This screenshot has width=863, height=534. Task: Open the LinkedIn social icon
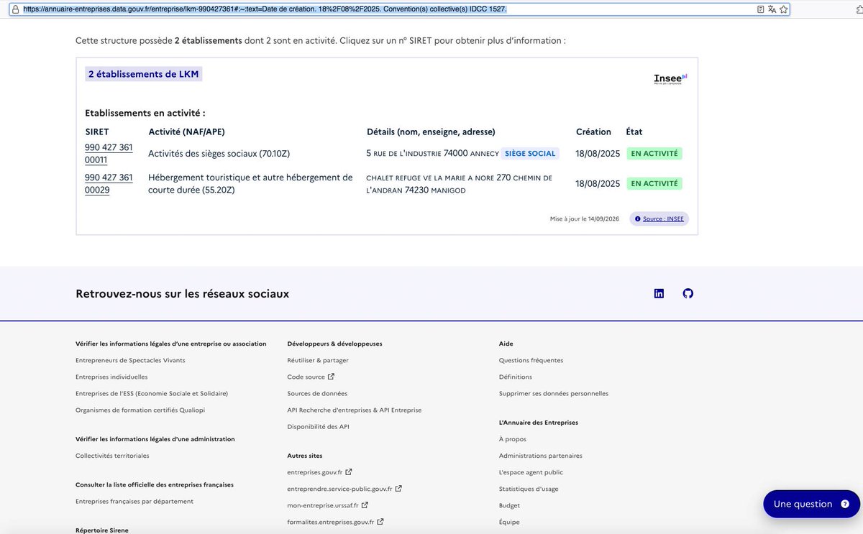coord(659,293)
